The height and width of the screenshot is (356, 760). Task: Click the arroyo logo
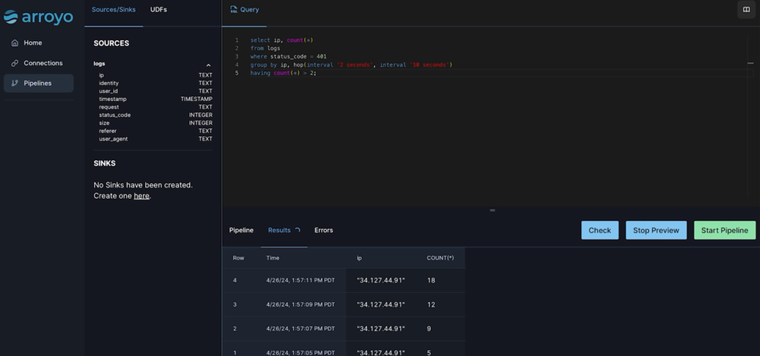[x=38, y=17]
